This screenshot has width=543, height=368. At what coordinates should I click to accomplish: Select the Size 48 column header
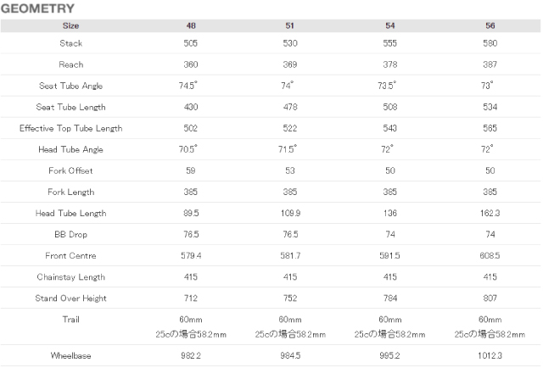191,25
